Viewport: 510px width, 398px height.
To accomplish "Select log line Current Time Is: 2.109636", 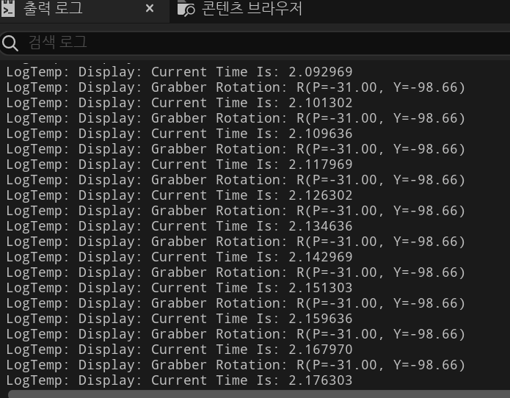I will click(179, 134).
